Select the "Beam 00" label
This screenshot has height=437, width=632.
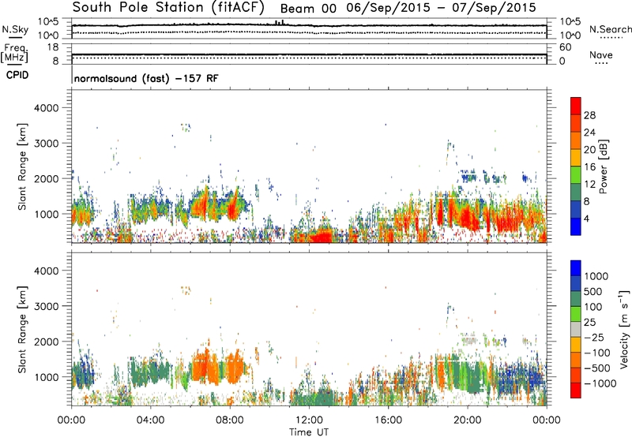[x=308, y=9]
